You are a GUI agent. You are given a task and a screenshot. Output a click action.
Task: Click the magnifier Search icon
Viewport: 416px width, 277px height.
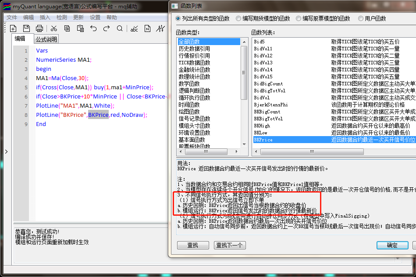click(120, 28)
